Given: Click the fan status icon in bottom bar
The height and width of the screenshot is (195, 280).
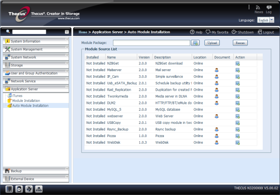Looking at the screenshot, I should 29,189.
